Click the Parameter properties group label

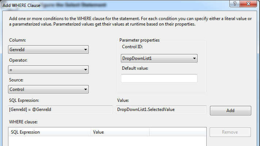pyautogui.click(x=139, y=40)
